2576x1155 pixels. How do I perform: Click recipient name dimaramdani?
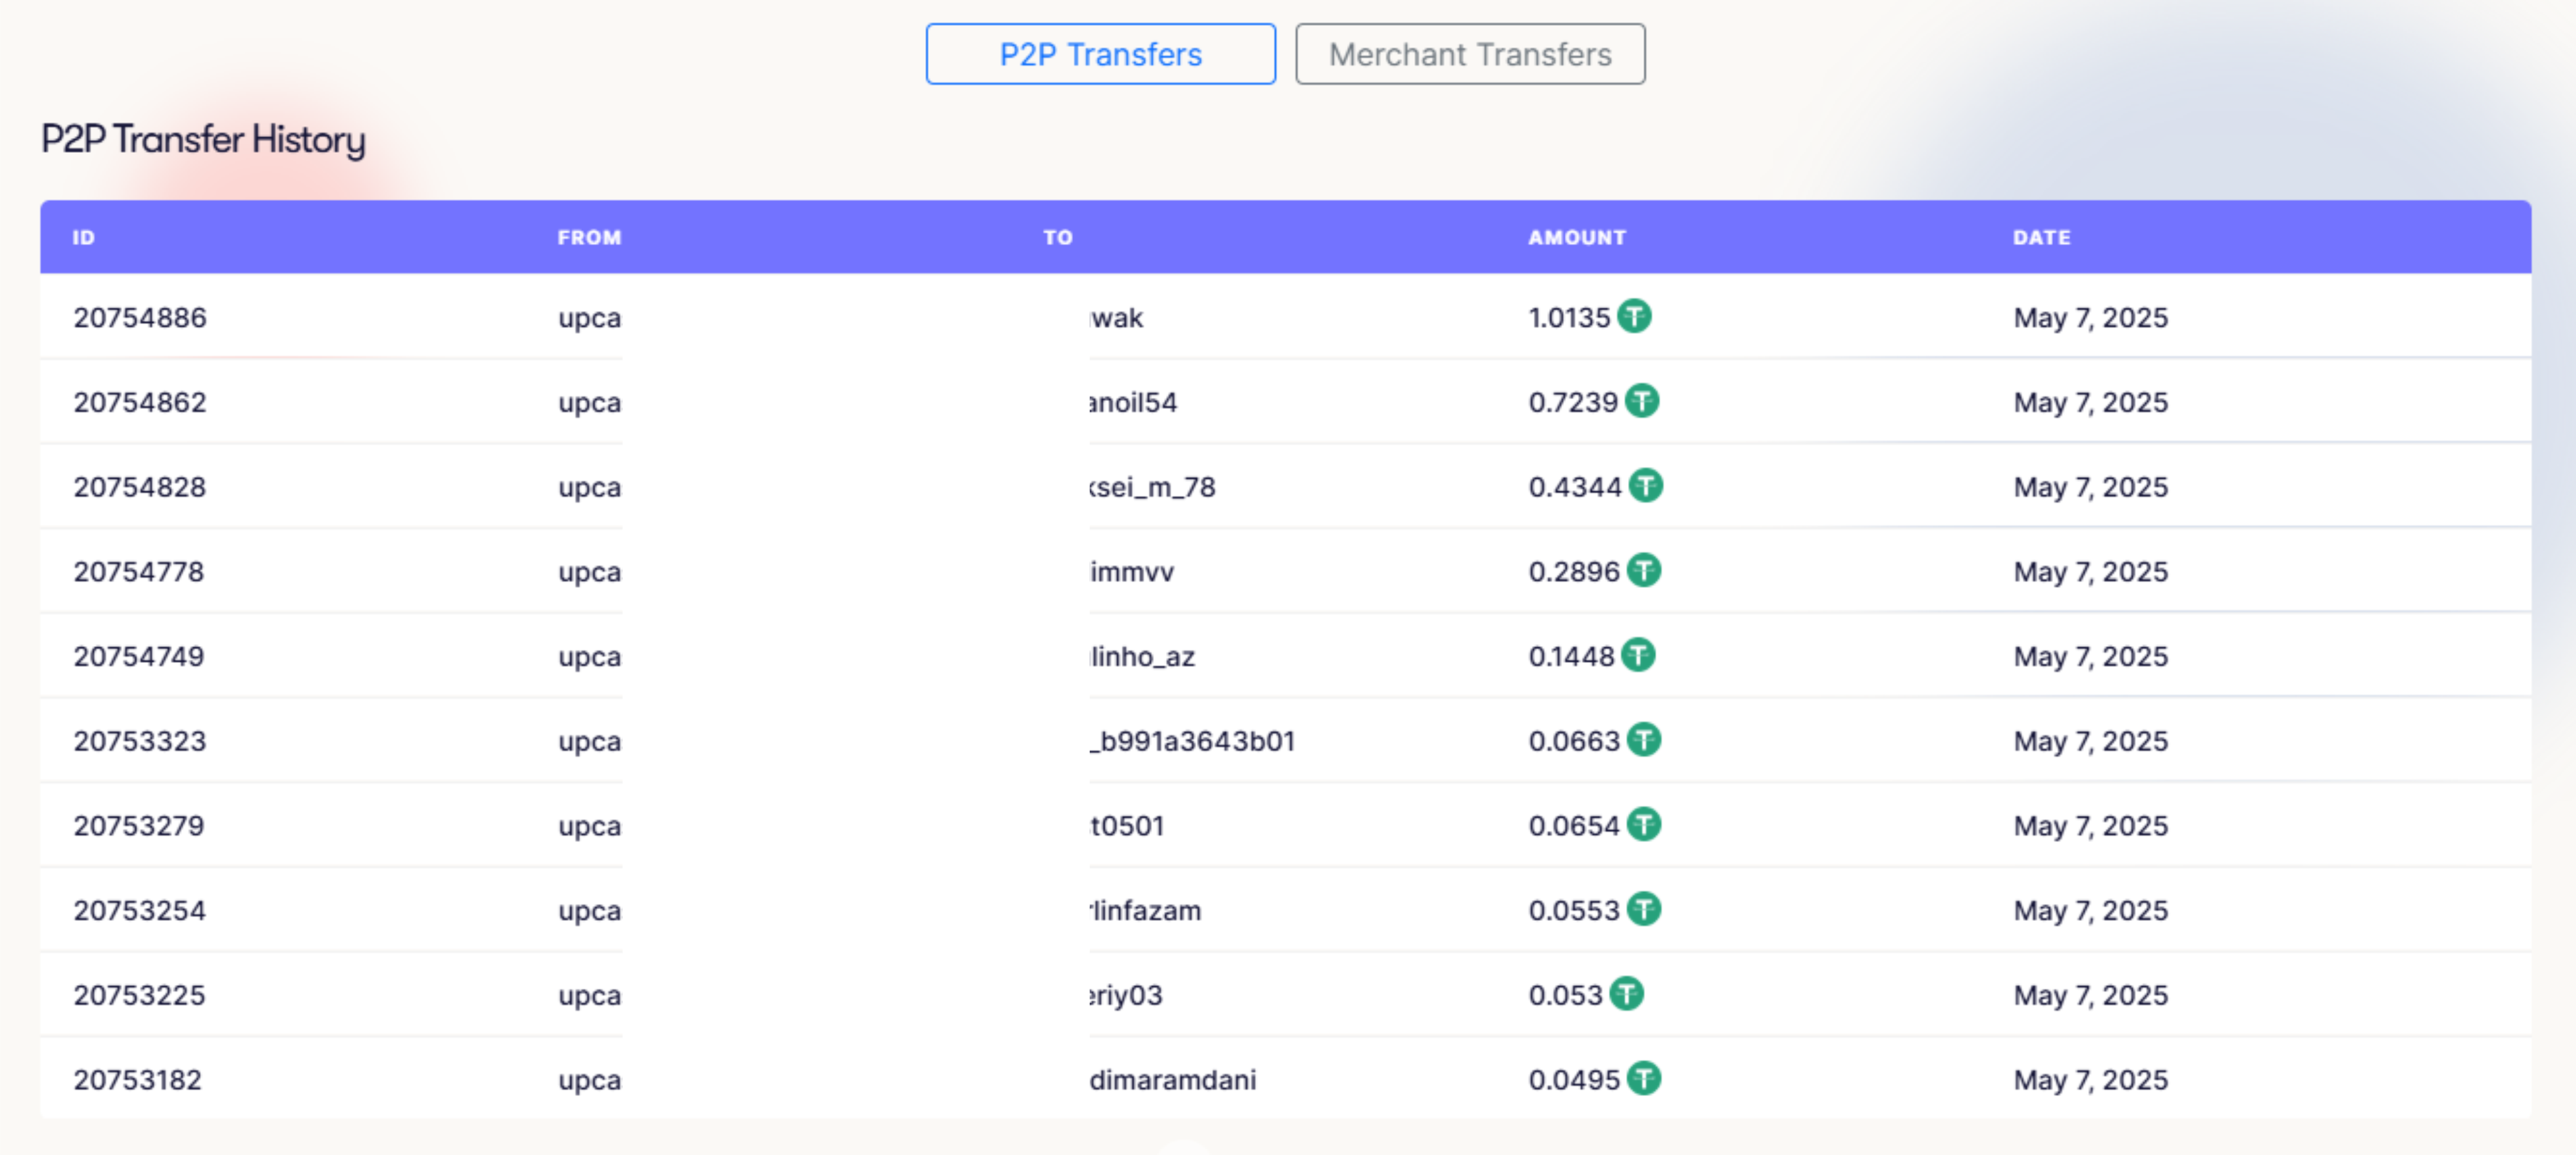[1173, 1080]
